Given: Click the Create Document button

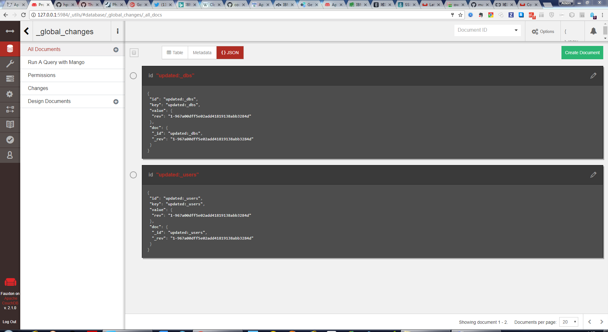Looking at the screenshot, I should click(582, 53).
